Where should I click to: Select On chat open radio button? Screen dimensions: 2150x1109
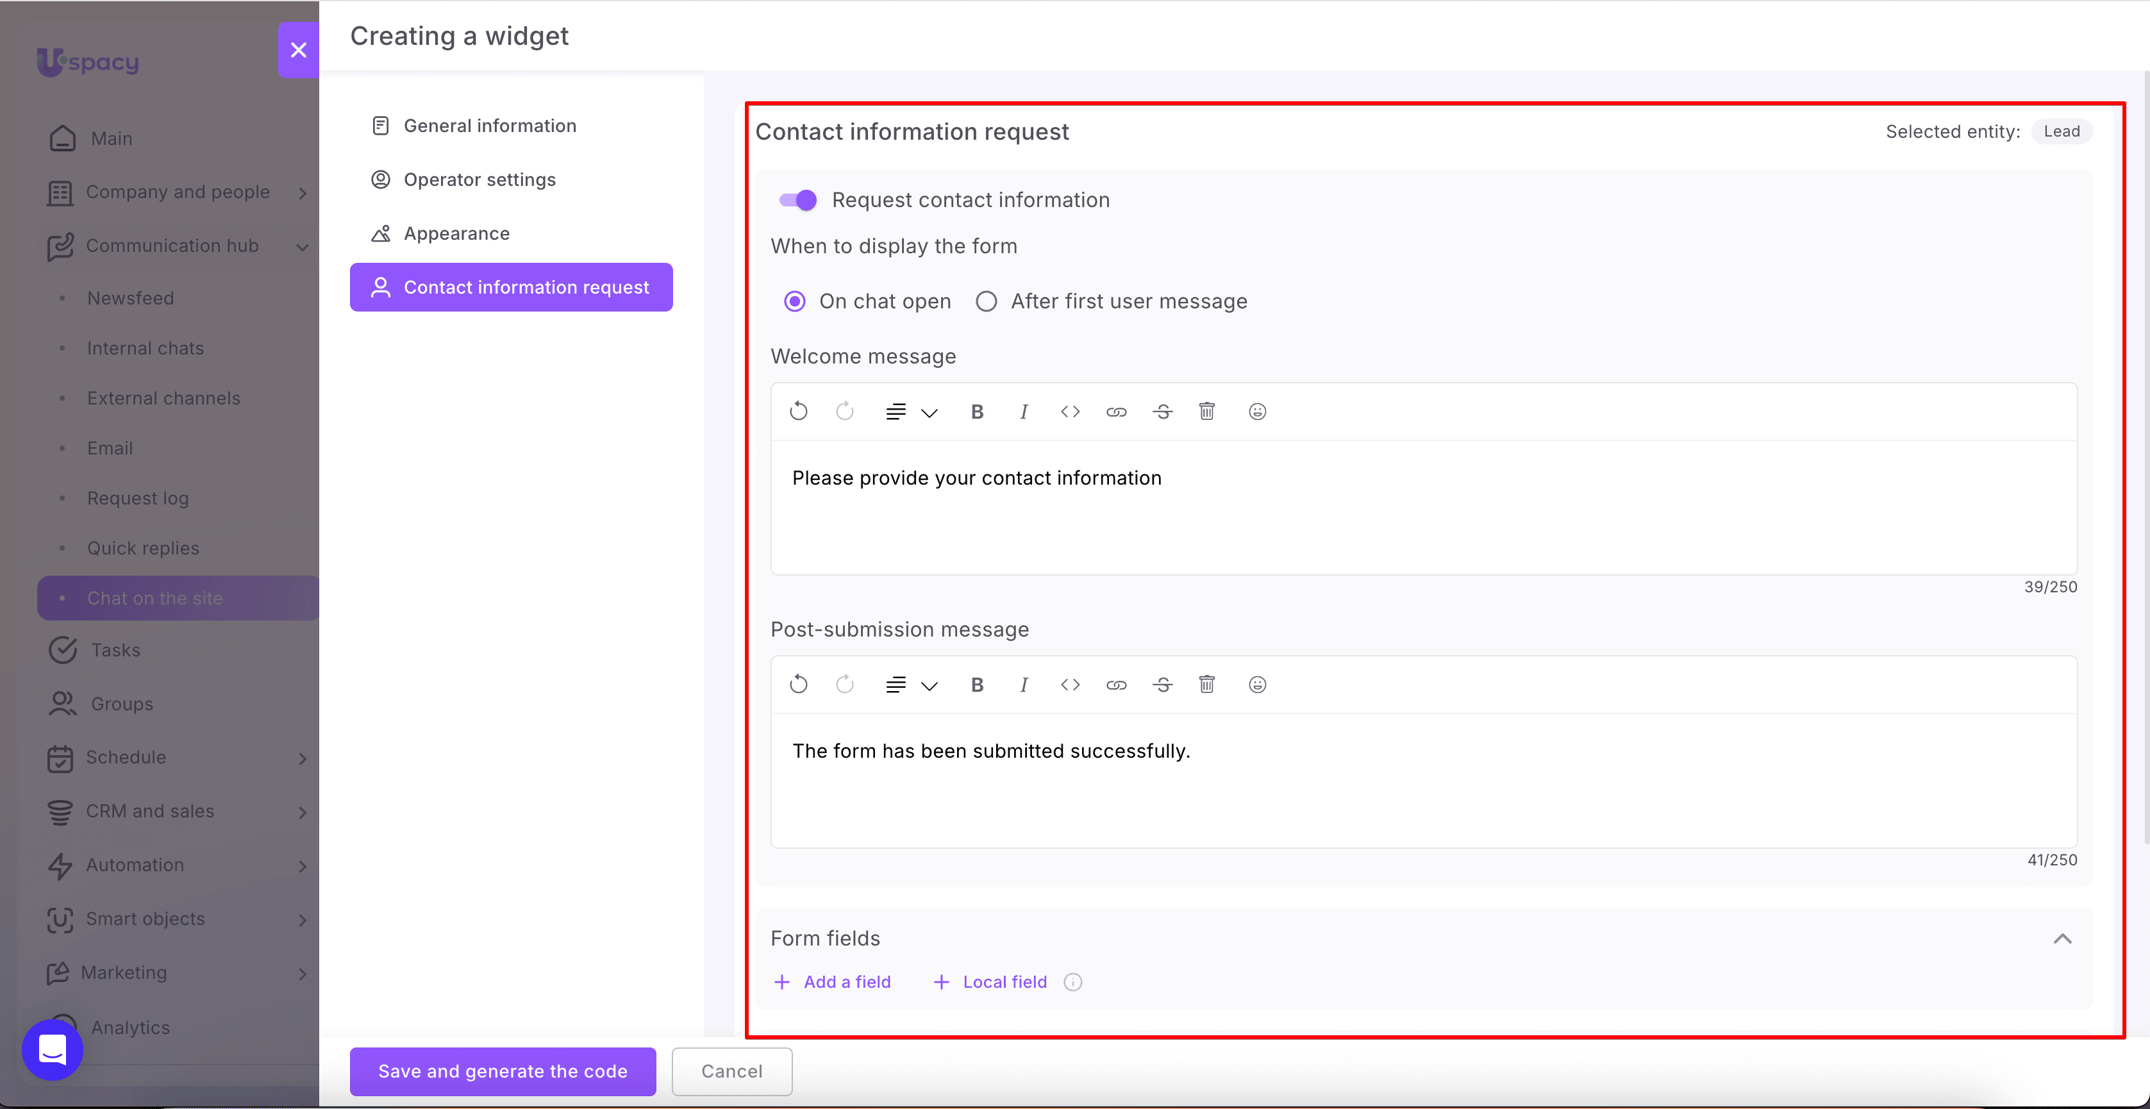[795, 301]
